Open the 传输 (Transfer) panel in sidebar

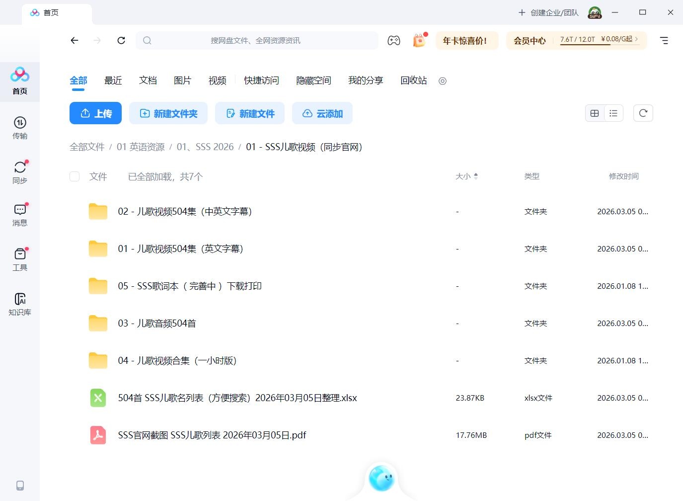pos(20,128)
